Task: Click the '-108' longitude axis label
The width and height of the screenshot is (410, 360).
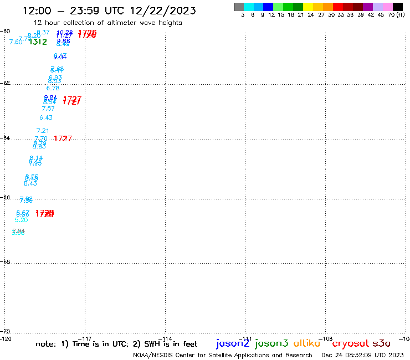Action: tap(326, 339)
